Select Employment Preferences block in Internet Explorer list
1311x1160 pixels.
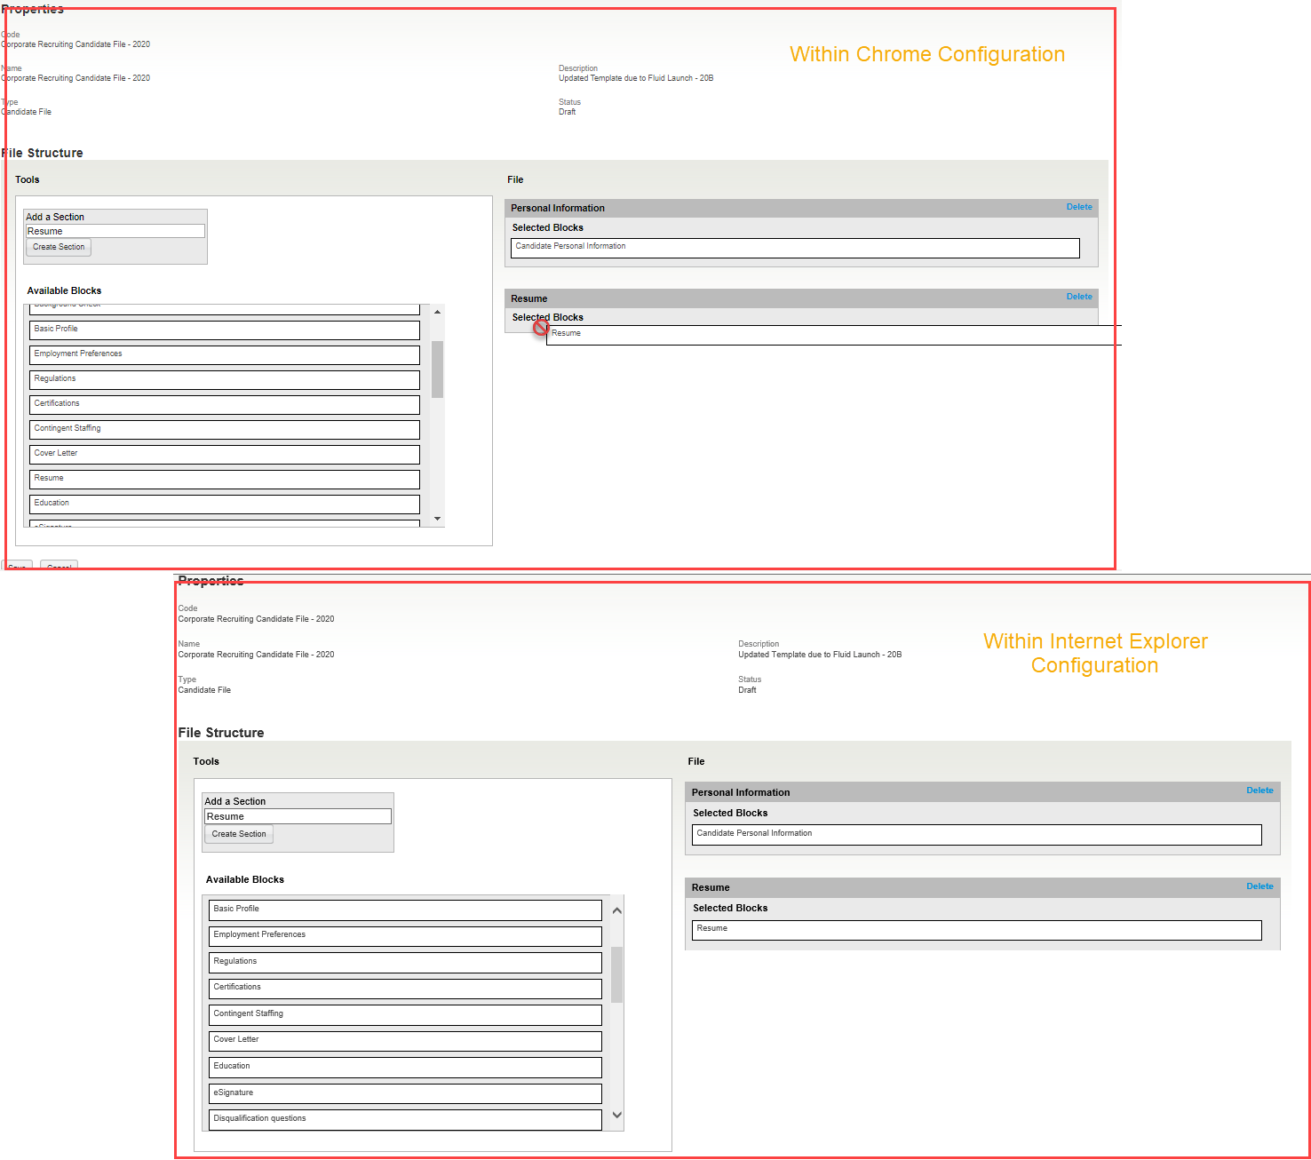[x=406, y=936]
